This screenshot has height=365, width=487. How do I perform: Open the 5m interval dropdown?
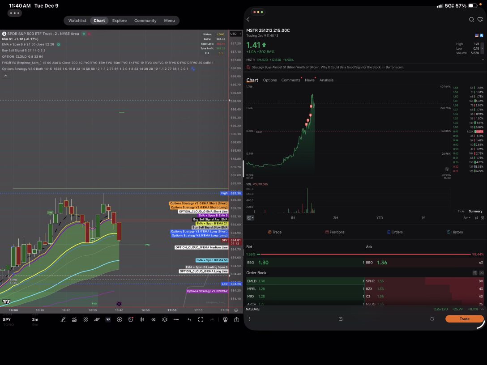tap(467, 218)
